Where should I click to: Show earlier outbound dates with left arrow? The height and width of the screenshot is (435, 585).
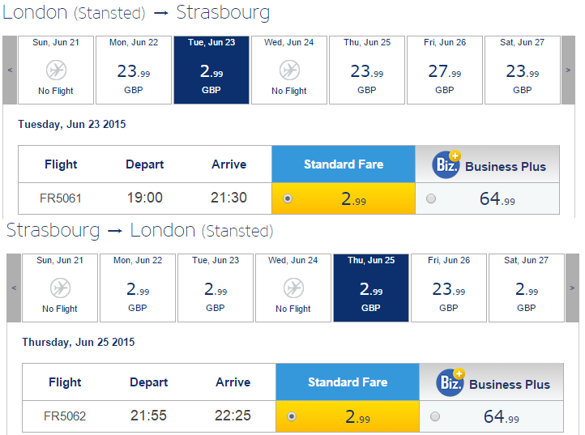click(x=10, y=70)
